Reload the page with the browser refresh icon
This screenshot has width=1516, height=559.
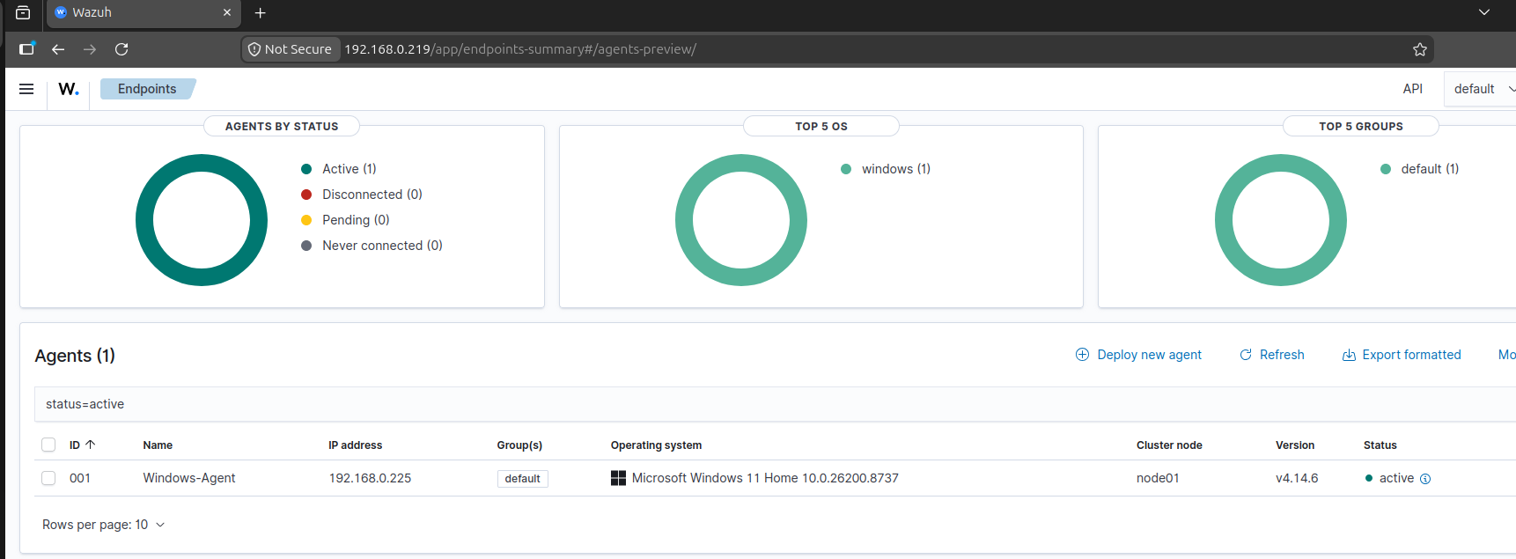tap(121, 49)
